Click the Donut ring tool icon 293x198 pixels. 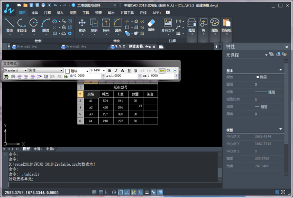pos(70,33)
